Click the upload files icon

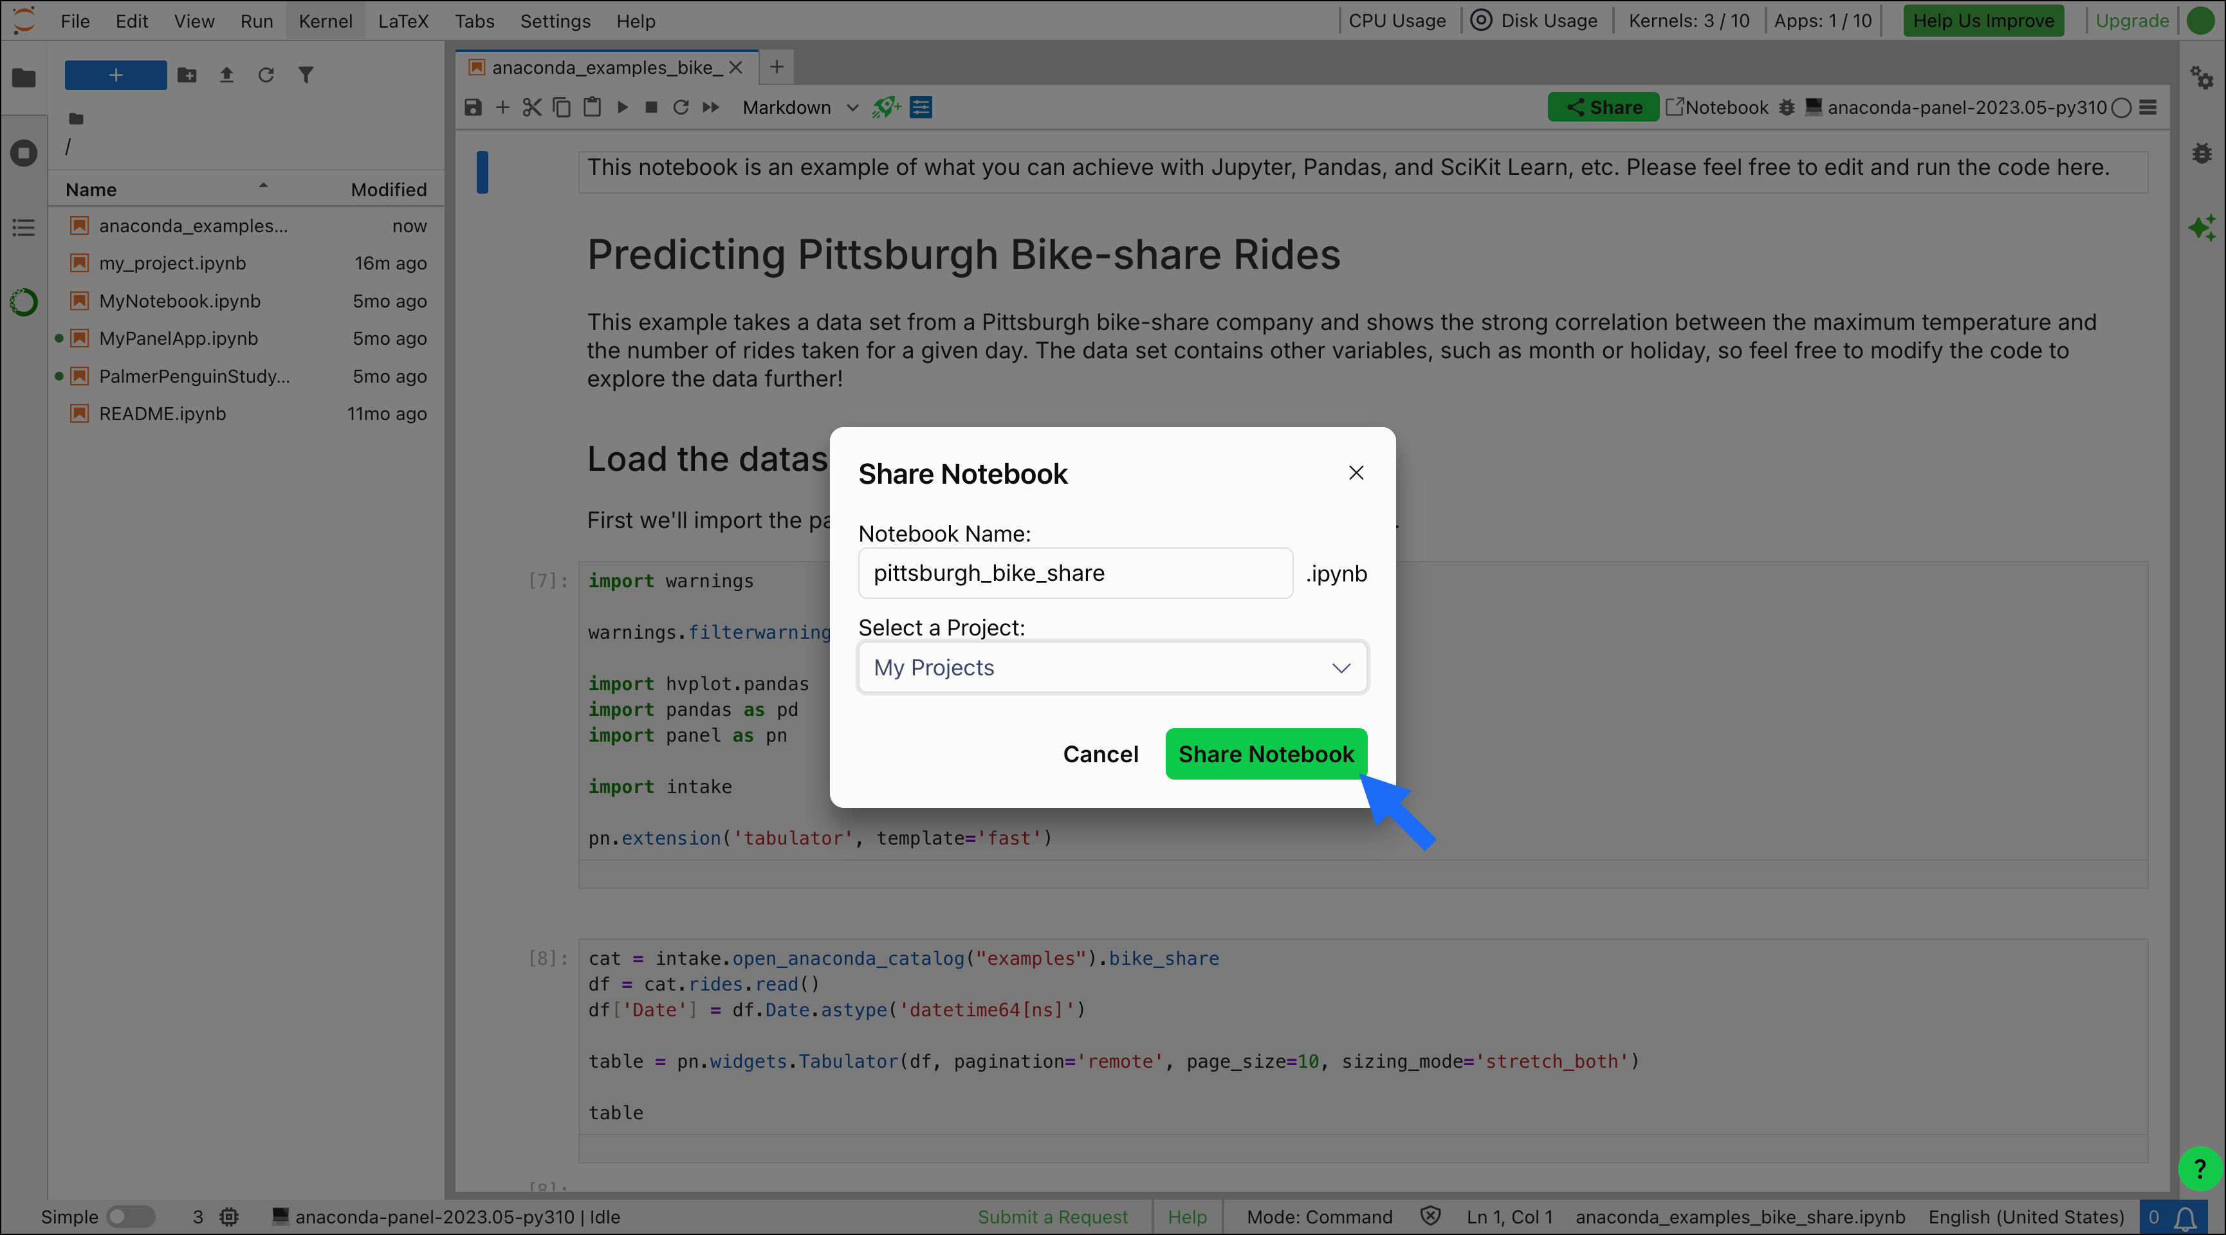tap(226, 75)
